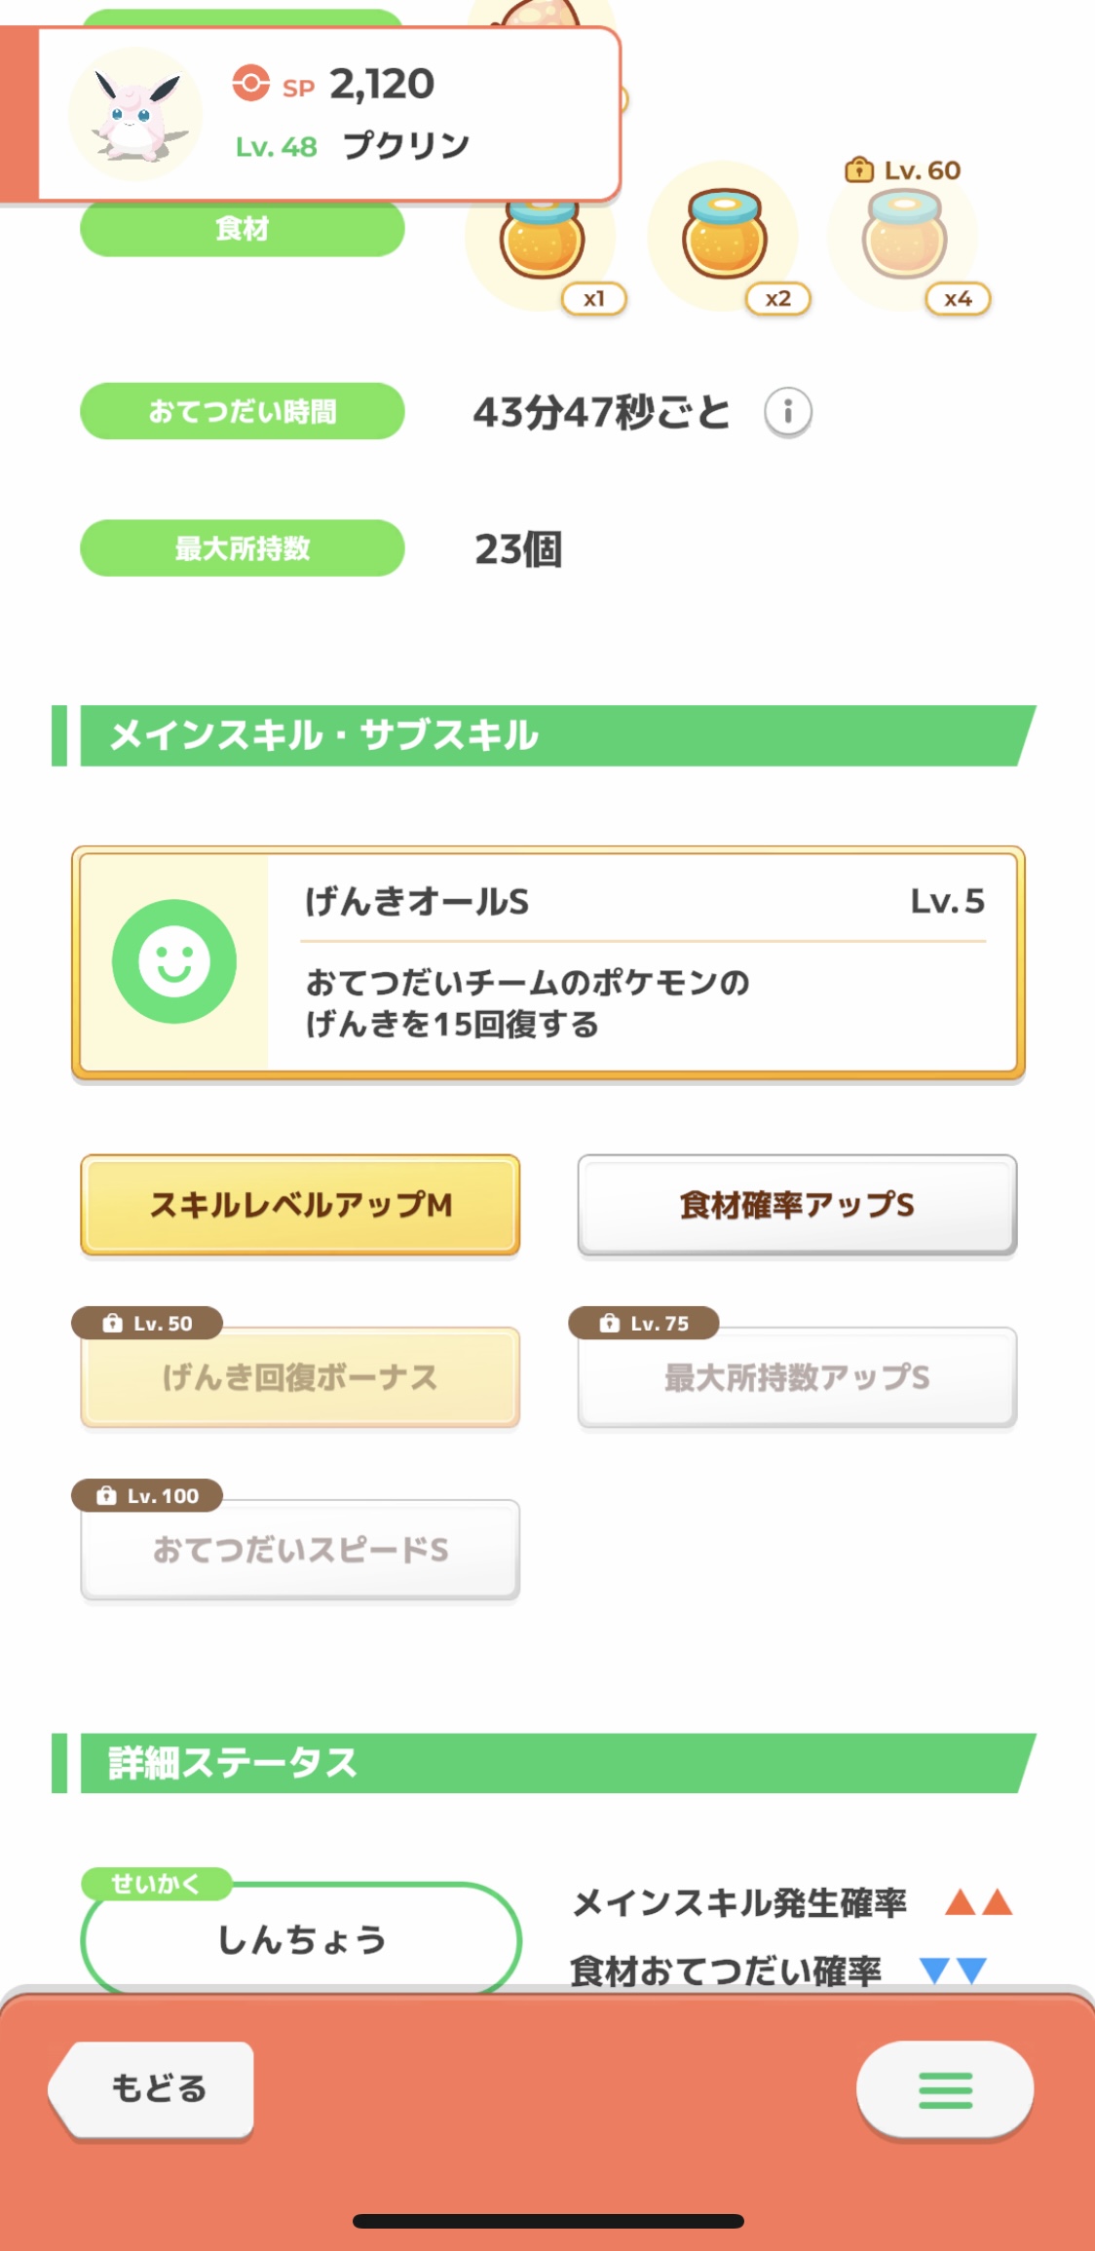This screenshot has height=2251, width=1095.
Task: Tap the locked 最大所持数アップS sub skill
Action: (x=797, y=1378)
